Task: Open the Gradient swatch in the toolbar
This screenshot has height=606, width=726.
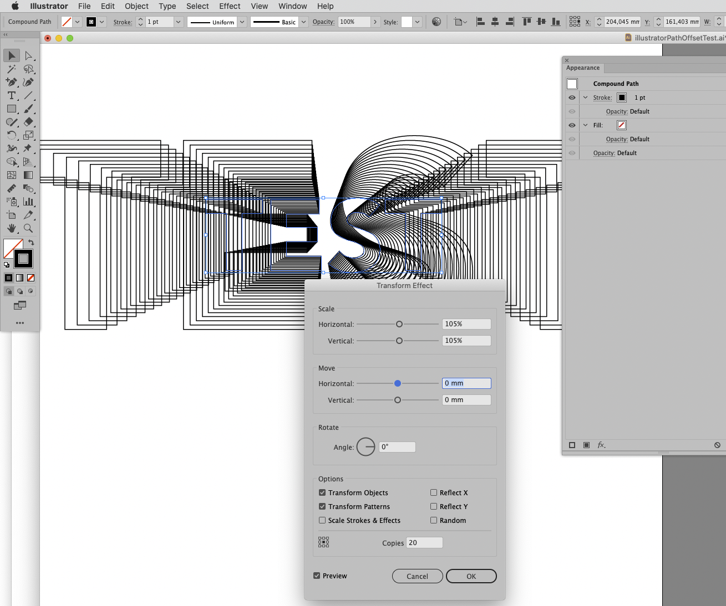Action: click(21, 278)
